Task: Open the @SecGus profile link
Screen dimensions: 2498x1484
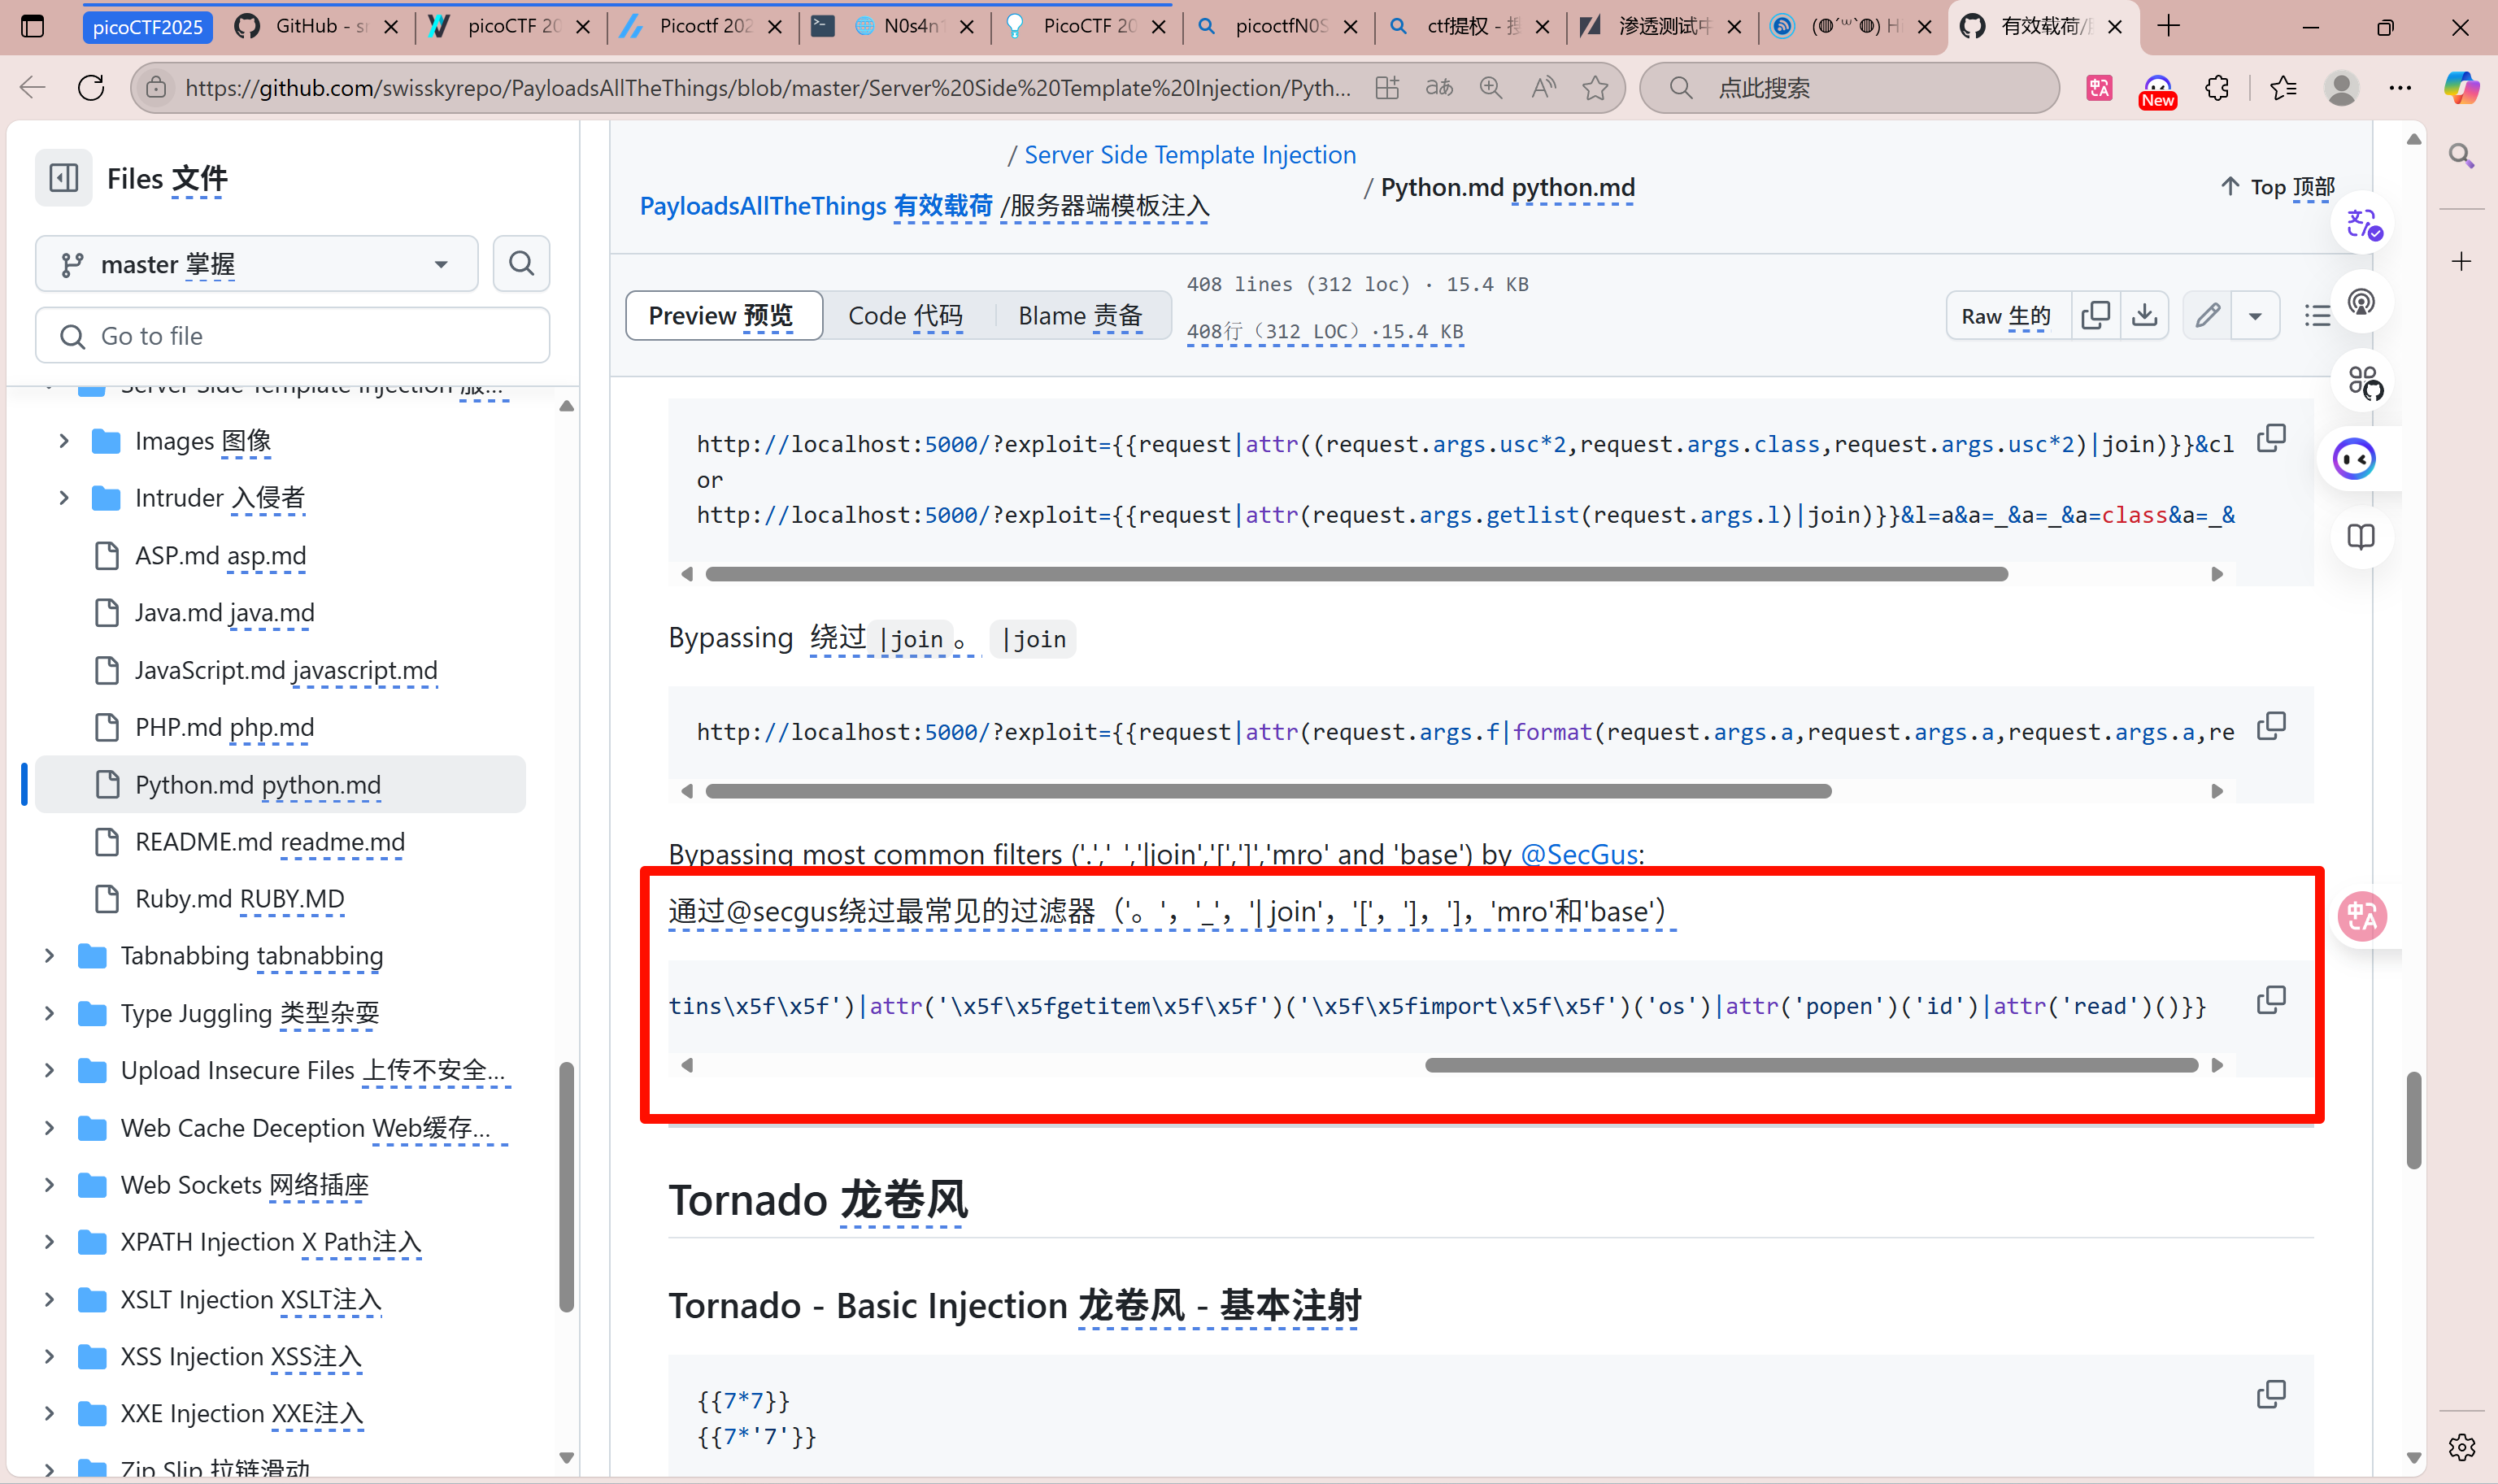Action: coord(1579,854)
